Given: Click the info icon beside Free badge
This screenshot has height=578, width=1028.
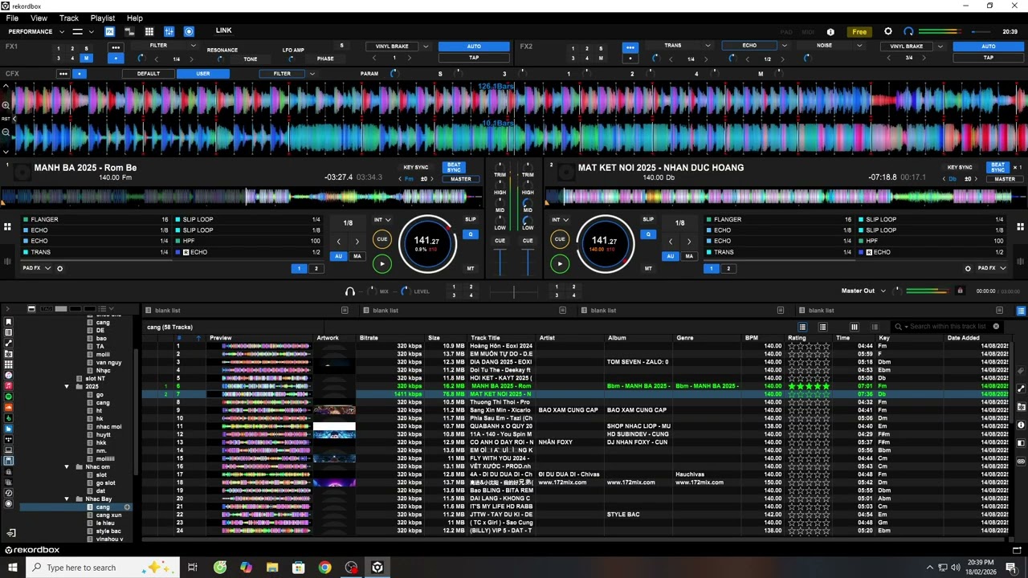Looking at the screenshot, I should click(x=830, y=32).
